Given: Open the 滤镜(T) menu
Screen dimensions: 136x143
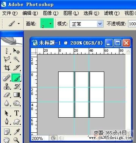Looking at the screenshot, I should coord(112,13).
